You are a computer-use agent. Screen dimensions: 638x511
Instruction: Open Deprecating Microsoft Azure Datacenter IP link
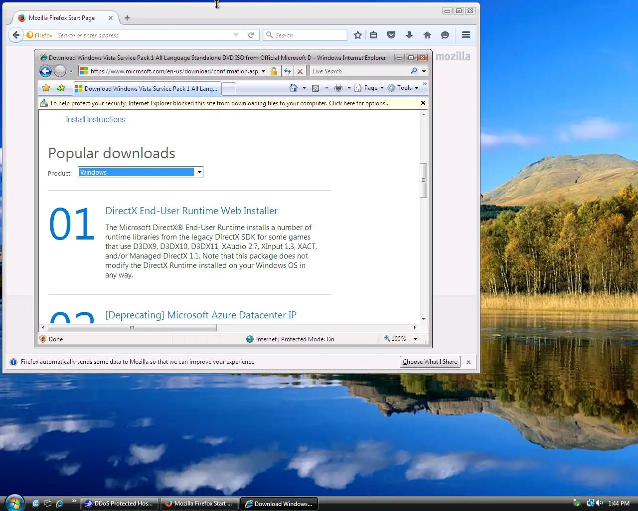pos(201,315)
